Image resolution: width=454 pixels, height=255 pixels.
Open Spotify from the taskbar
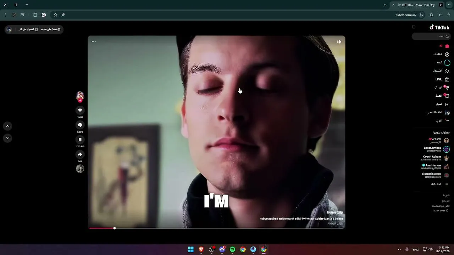pos(232,249)
